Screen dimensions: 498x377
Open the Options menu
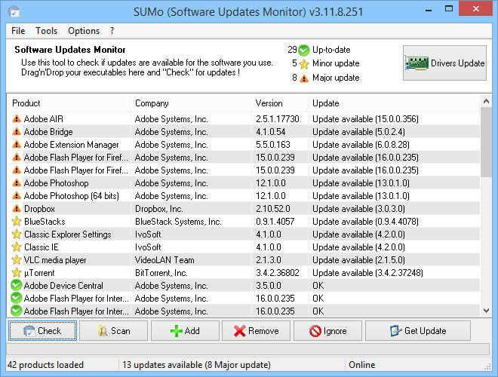84,31
